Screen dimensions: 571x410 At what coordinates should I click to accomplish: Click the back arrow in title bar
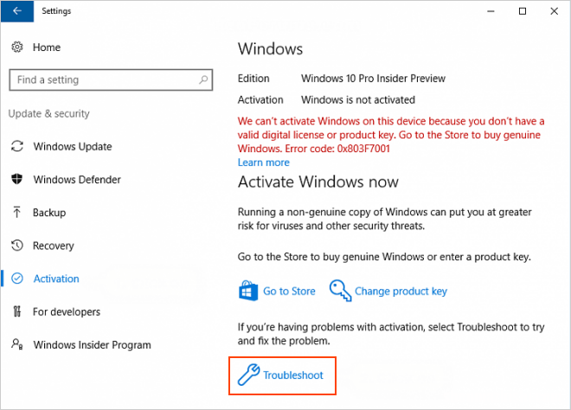point(17,11)
